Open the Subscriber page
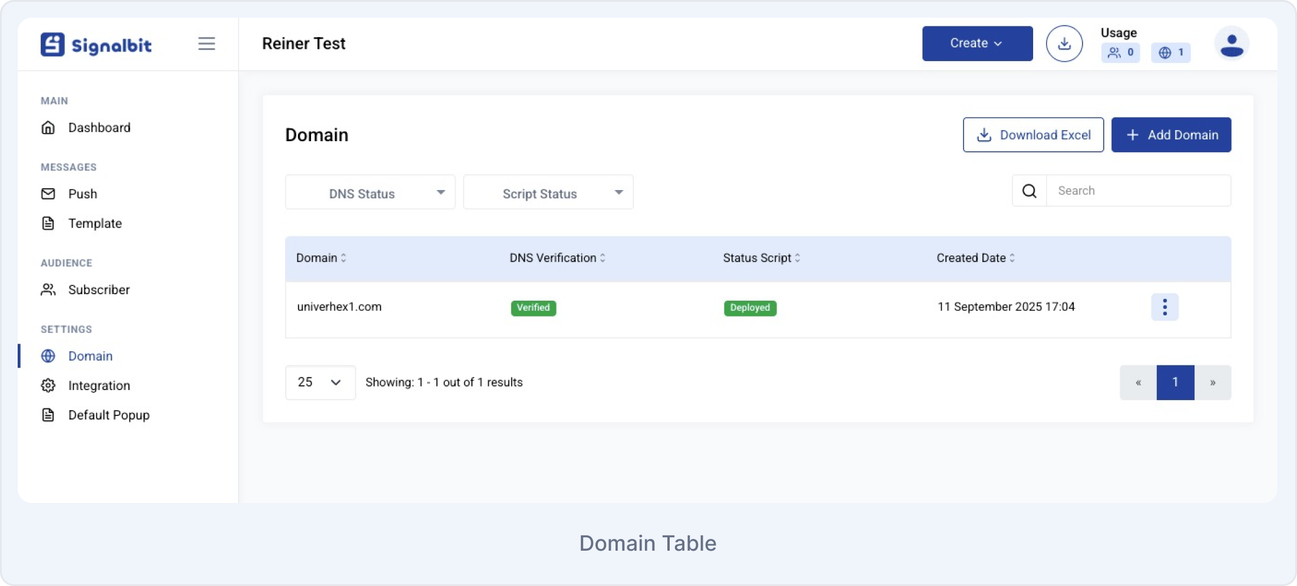 coord(85,290)
